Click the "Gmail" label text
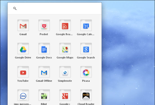155x105 pixels. point(23,34)
